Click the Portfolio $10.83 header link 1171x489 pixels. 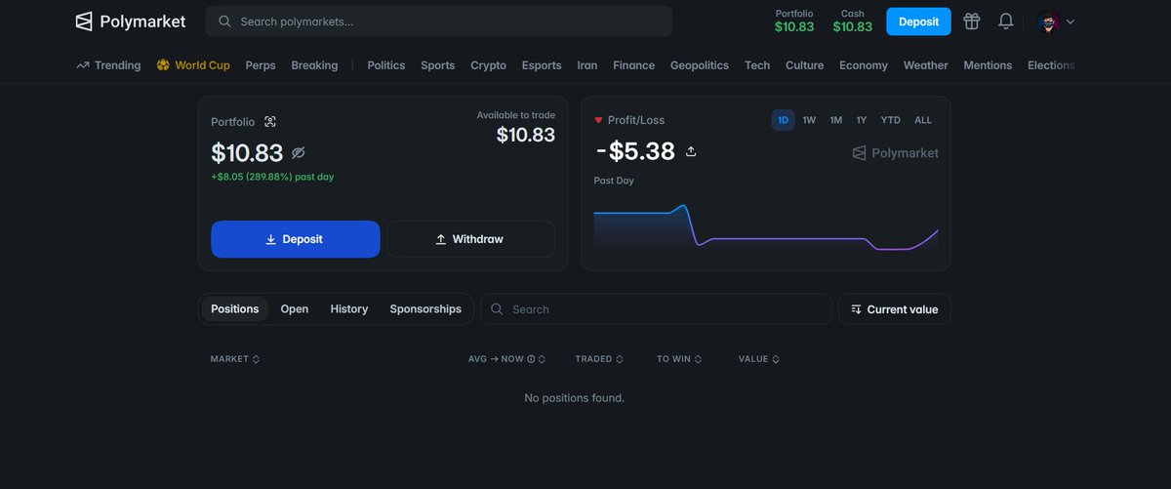point(794,20)
